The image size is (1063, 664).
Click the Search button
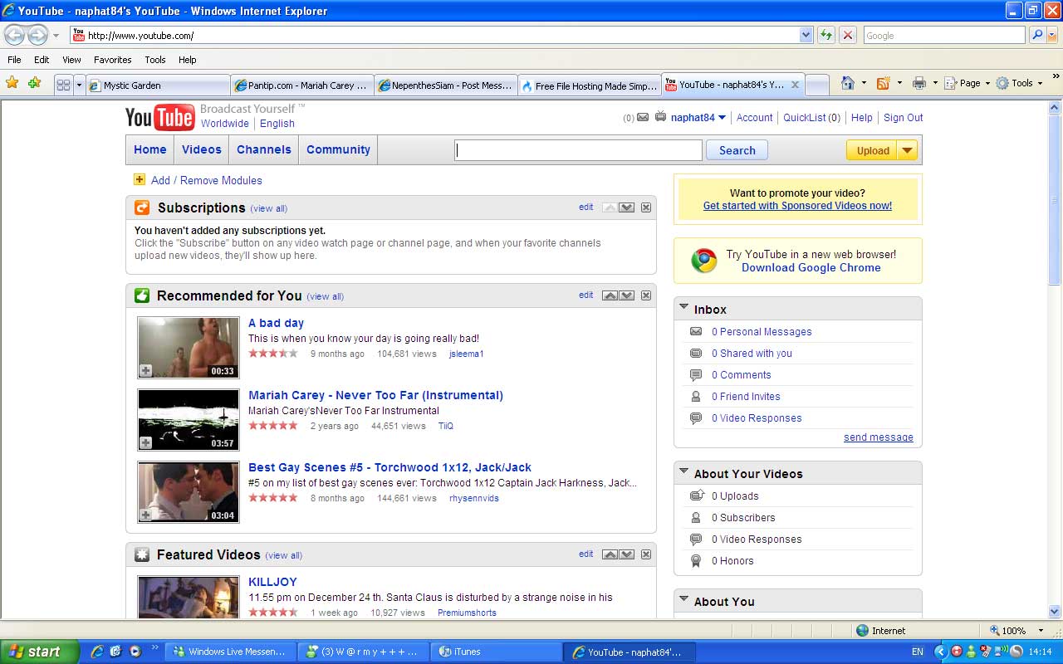[737, 150]
